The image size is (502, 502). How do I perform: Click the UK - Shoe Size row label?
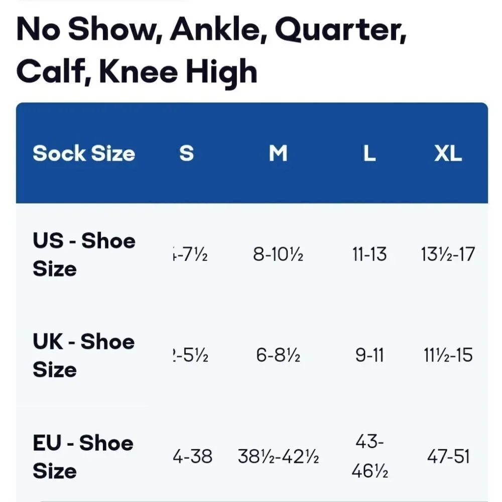click(83, 355)
